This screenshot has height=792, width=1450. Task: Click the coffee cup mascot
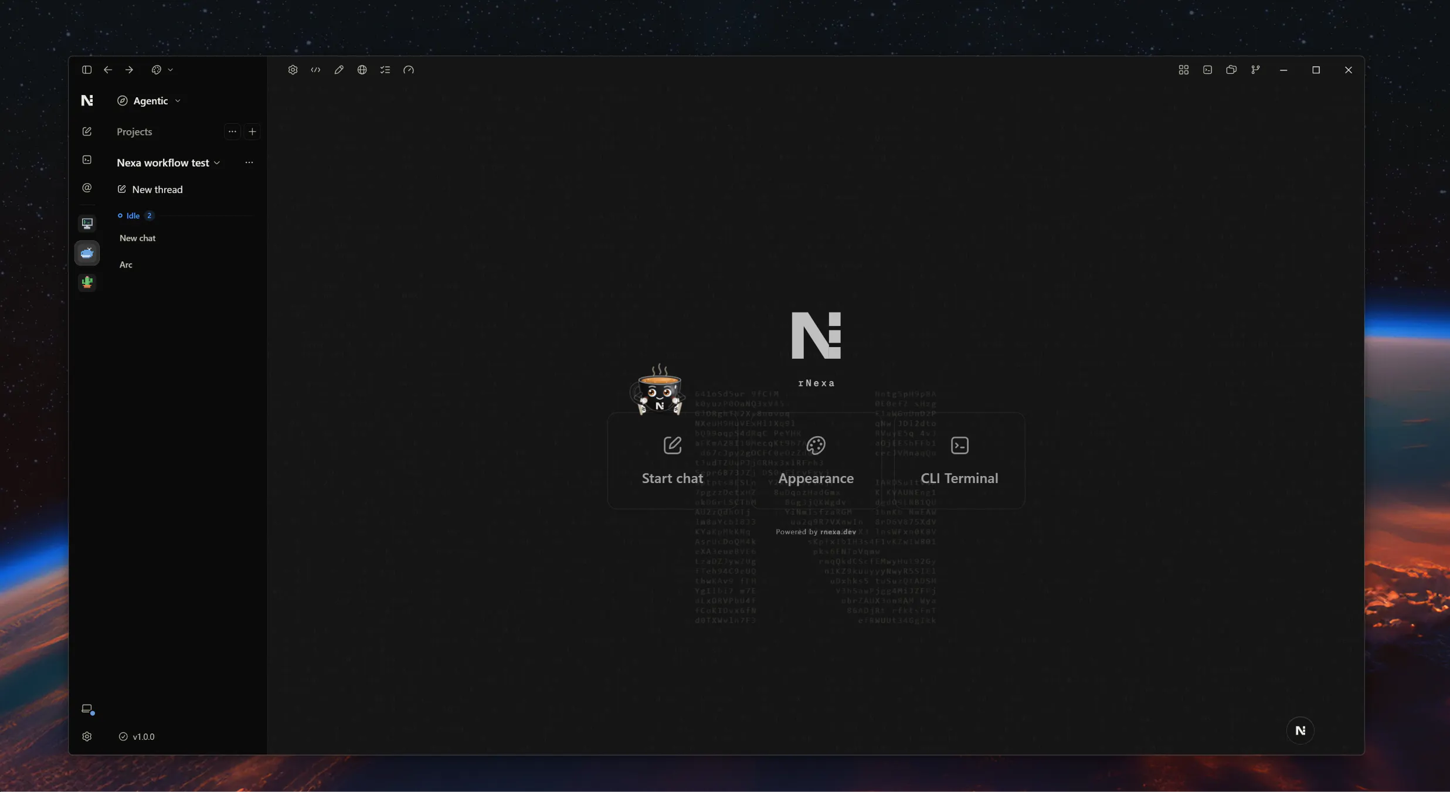click(x=659, y=389)
